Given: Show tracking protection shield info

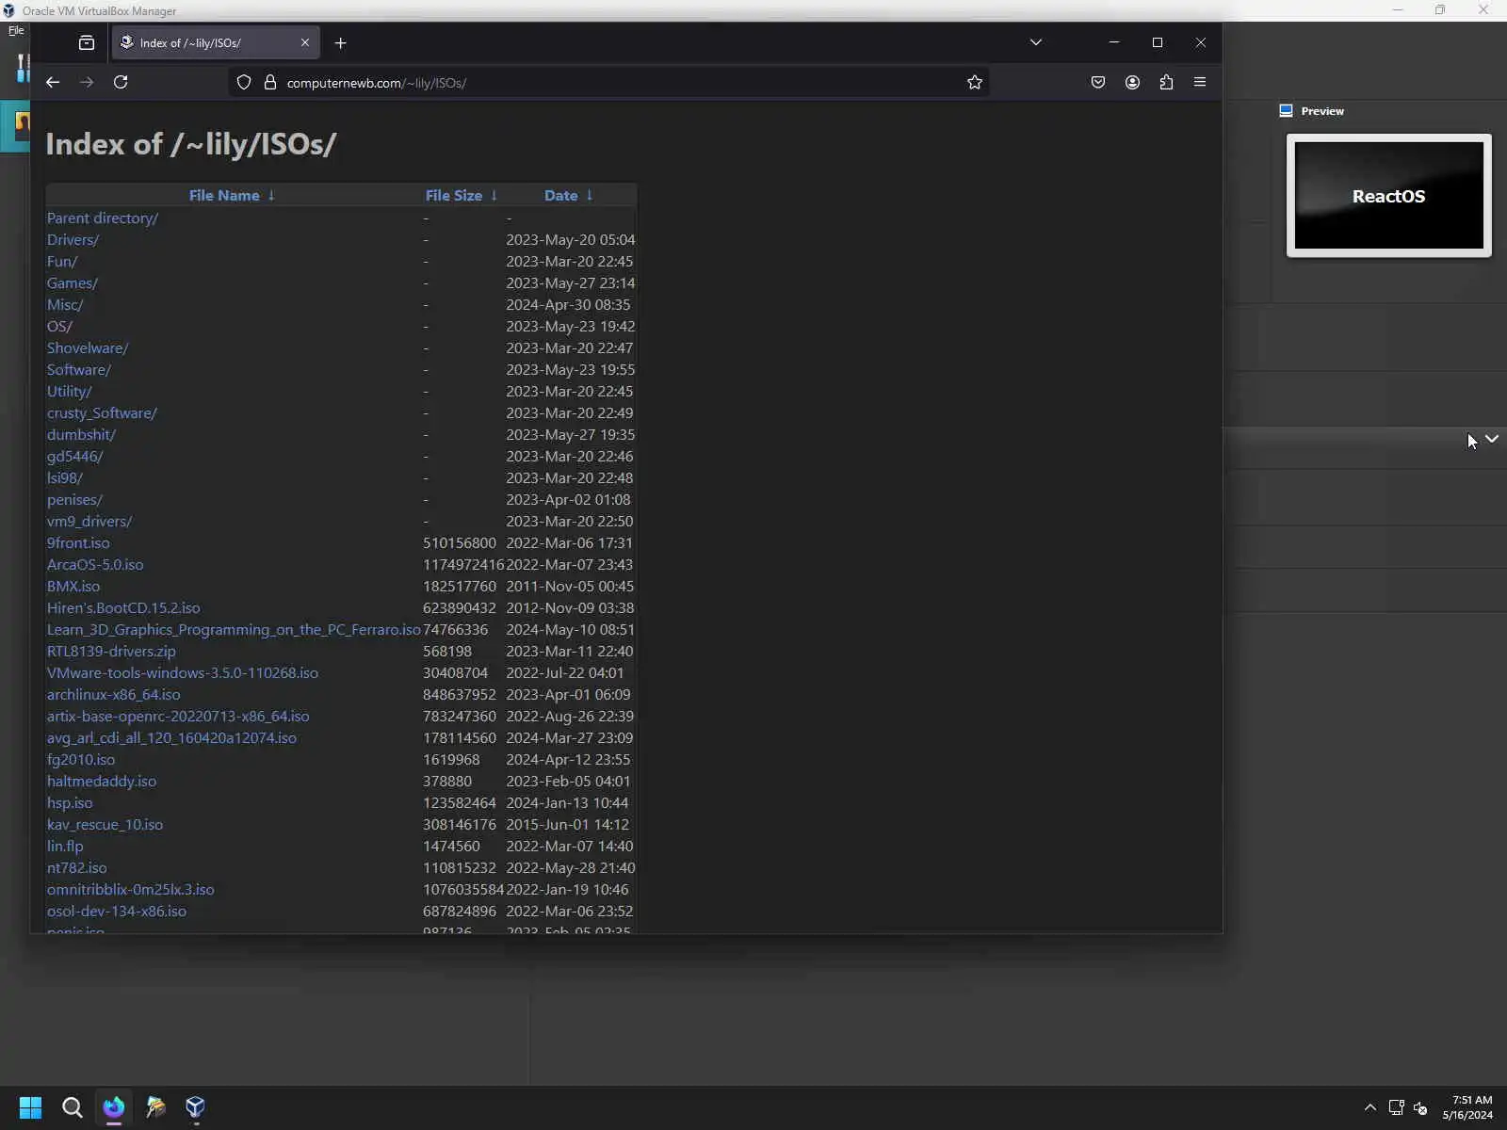Looking at the screenshot, I should 244,83.
